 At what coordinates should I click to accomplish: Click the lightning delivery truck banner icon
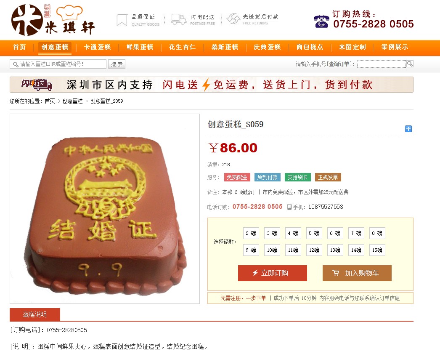[37, 85]
